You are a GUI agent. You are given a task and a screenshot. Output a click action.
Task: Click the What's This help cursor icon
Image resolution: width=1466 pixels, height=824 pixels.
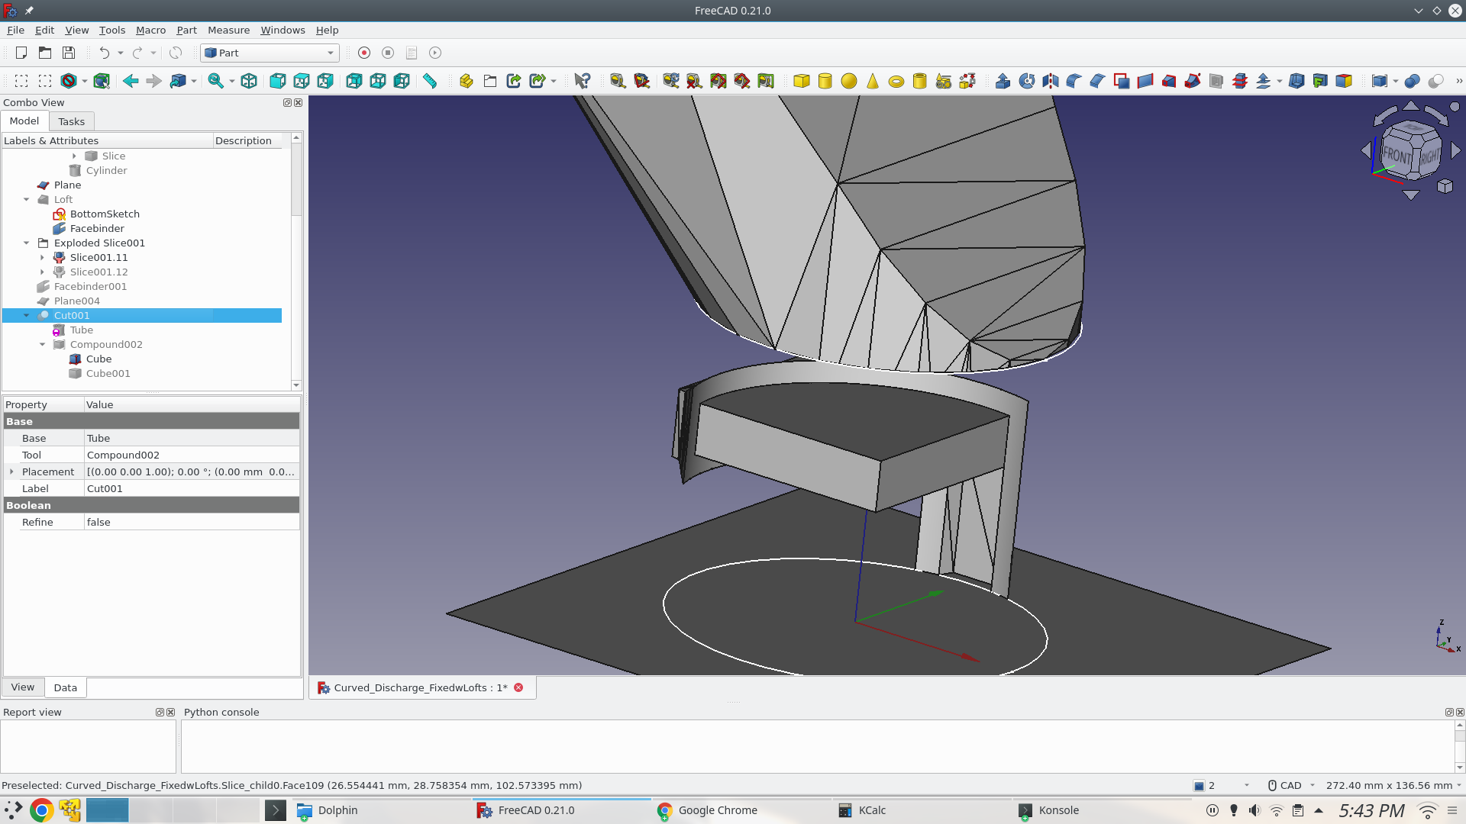point(583,81)
